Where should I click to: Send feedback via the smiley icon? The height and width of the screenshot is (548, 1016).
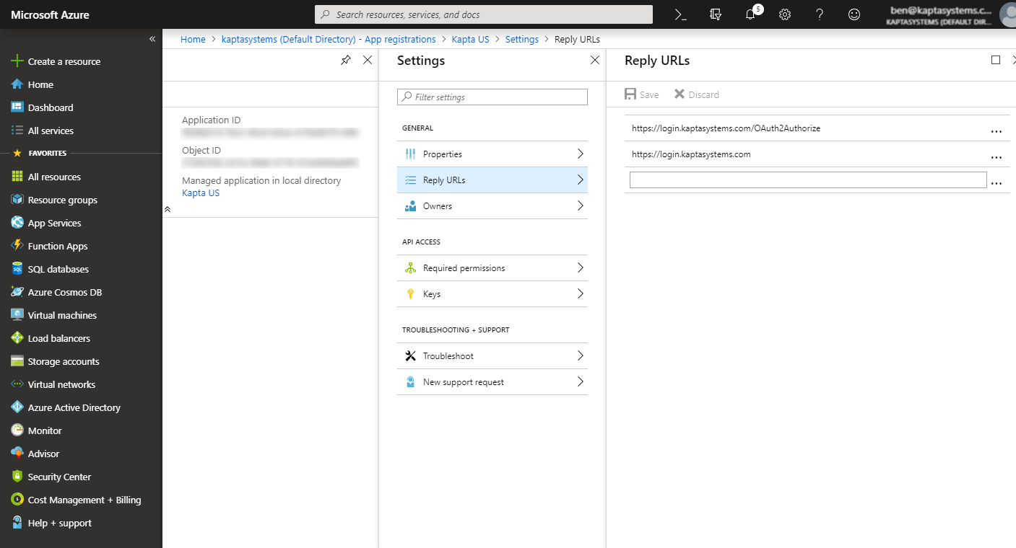point(854,14)
